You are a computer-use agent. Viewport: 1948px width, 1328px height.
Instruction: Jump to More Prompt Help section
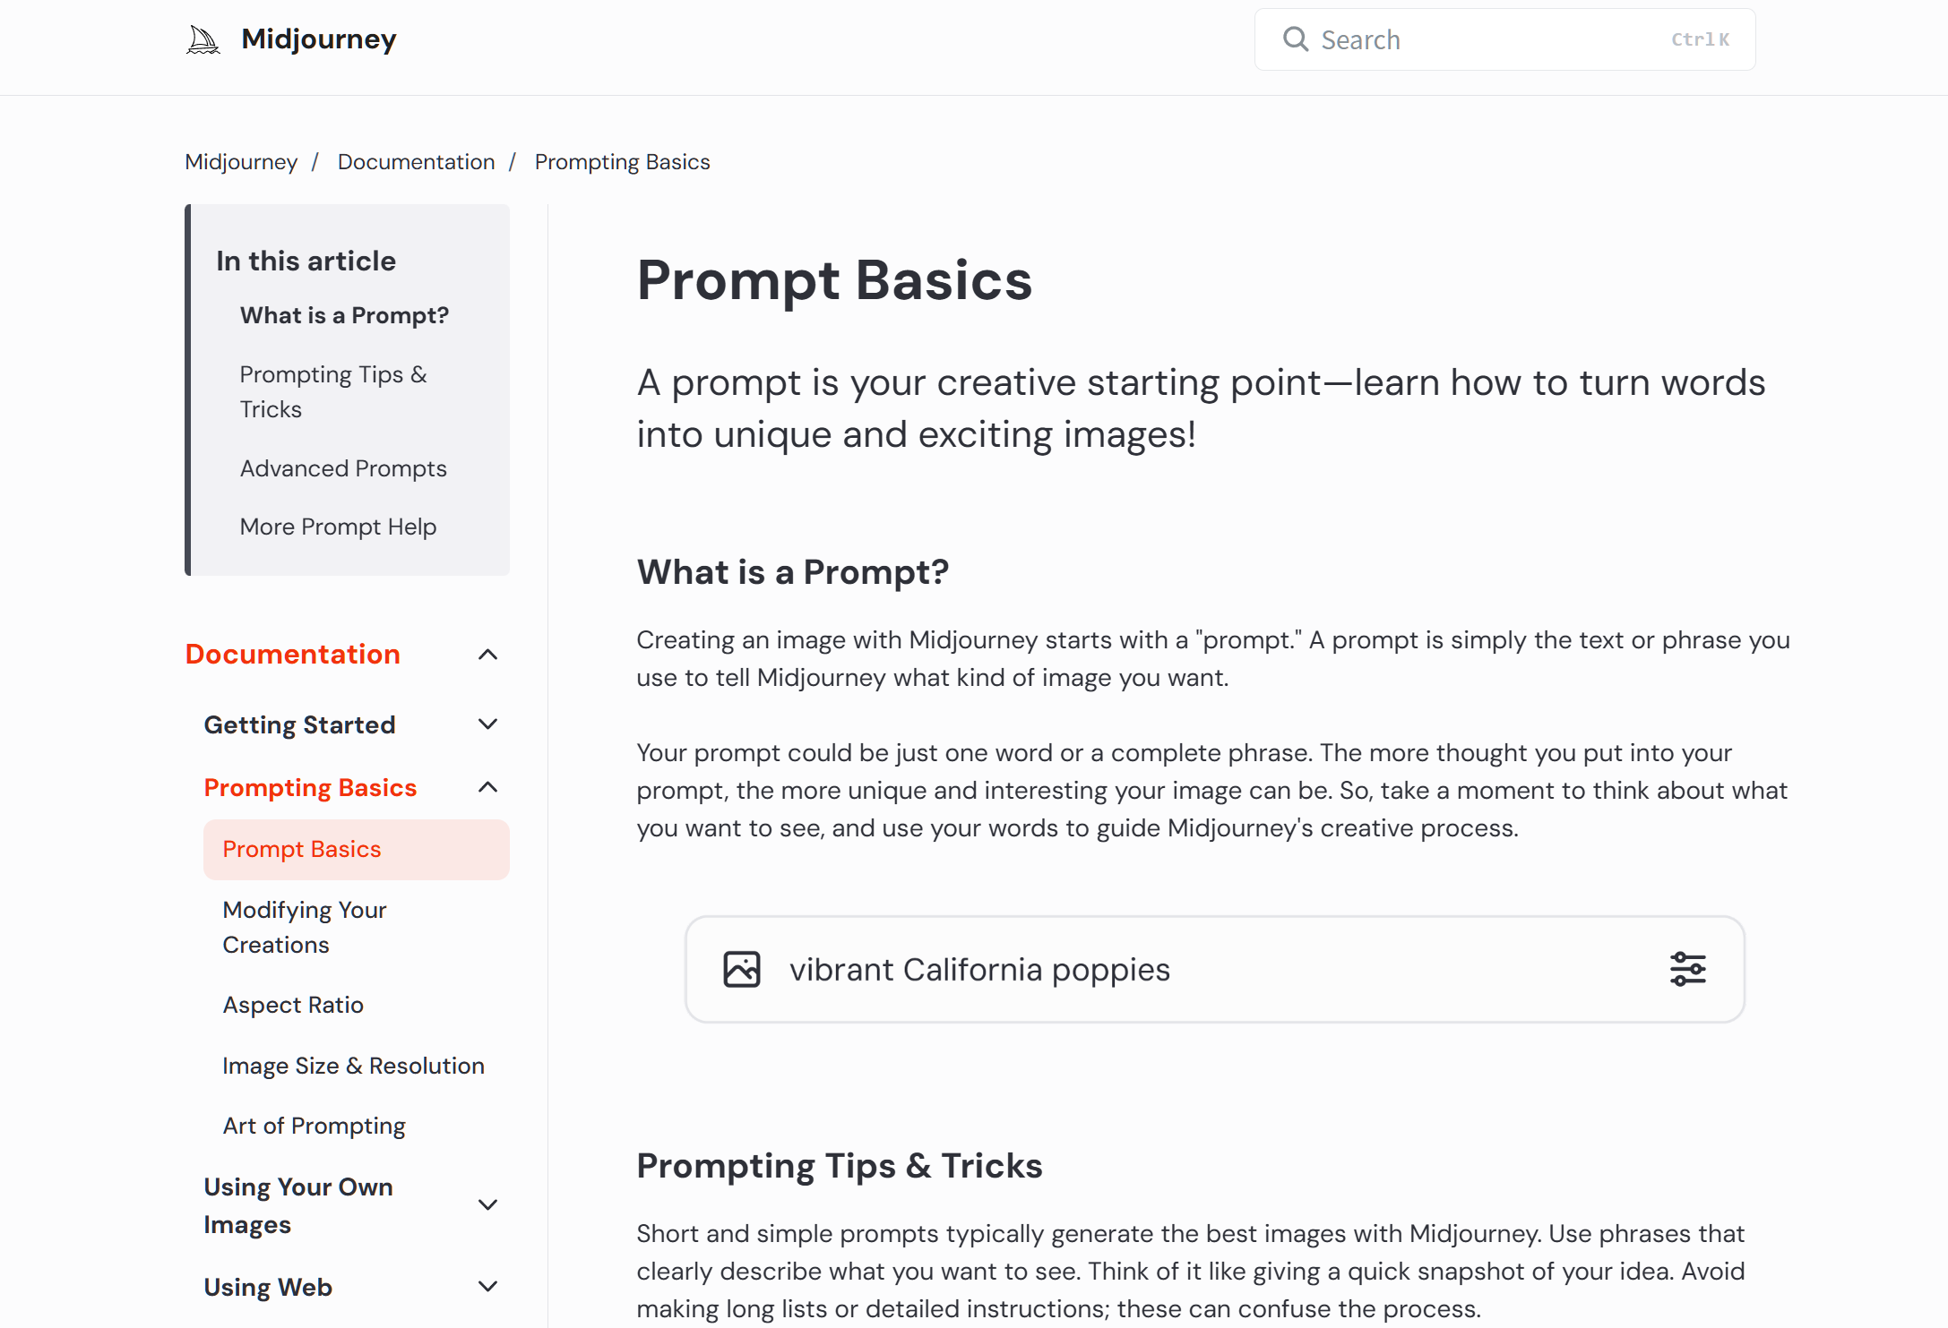(x=338, y=527)
